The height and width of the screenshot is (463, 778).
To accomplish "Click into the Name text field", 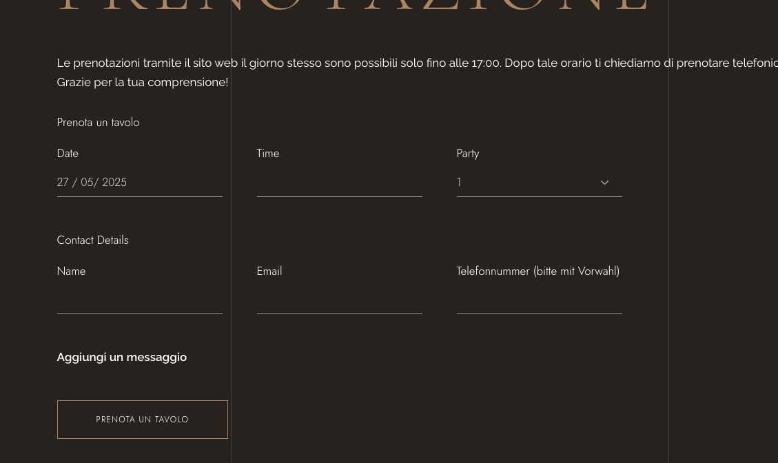I will [x=139, y=301].
